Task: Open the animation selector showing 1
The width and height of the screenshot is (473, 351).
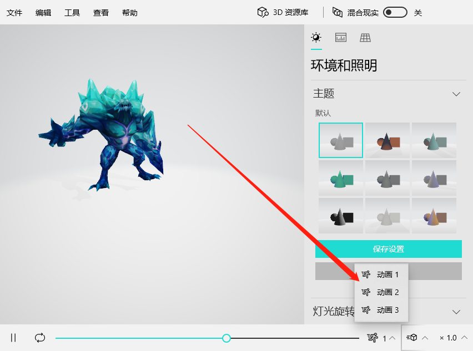Action: [x=381, y=338]
